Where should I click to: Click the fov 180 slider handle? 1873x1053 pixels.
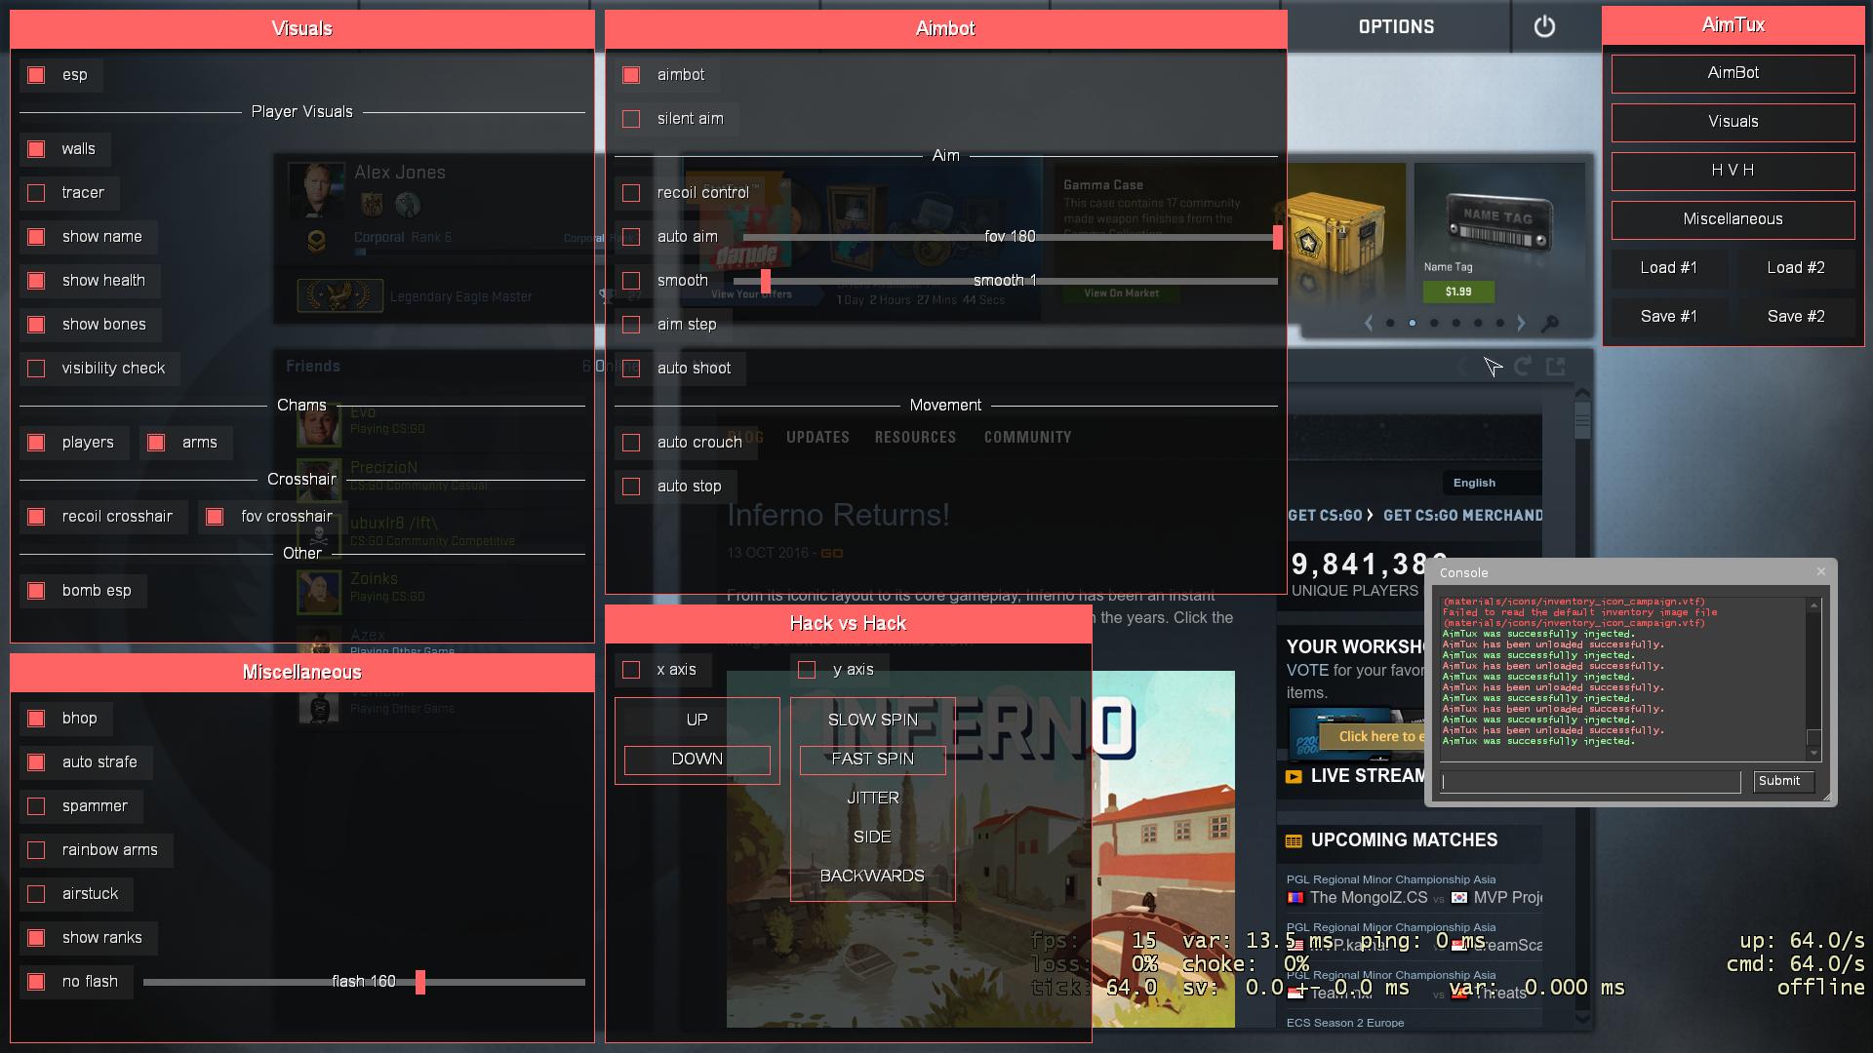click(x=1277, y=237)
